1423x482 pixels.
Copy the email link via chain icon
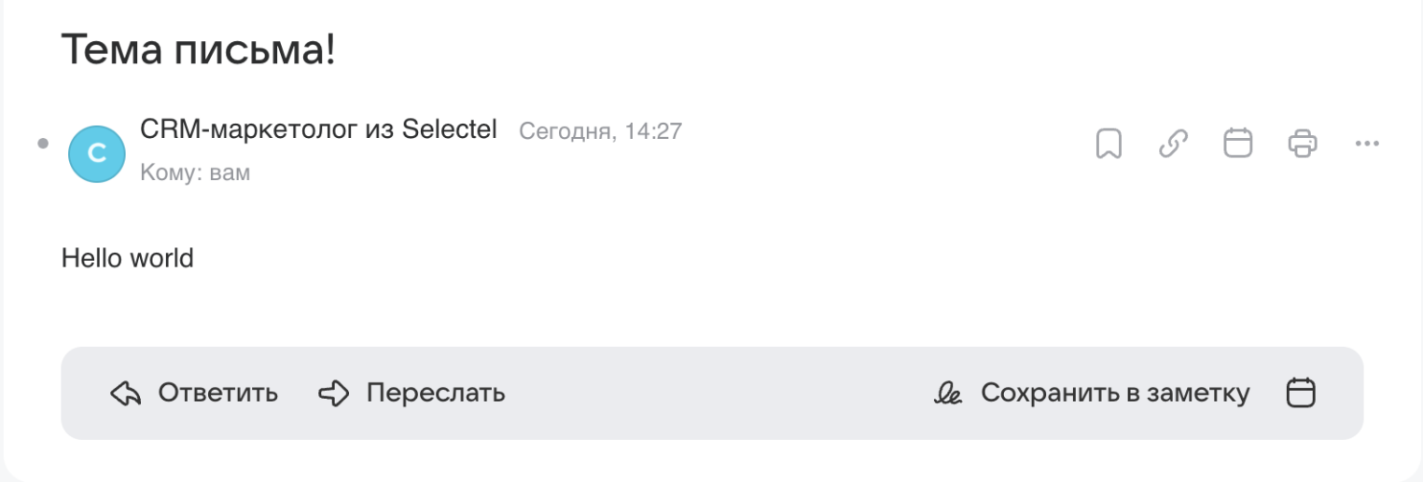(x=1173, y=145)
